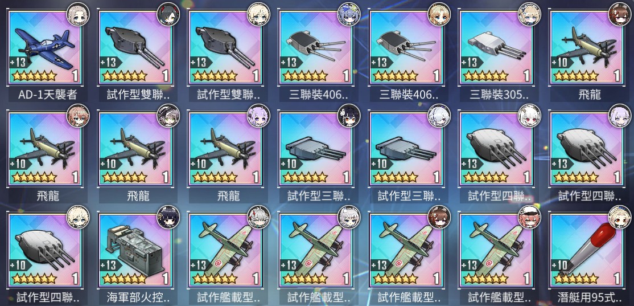Select 試作型雙聯 turret equipped by black-haired girl

pyautogui.click(x=135, y=48)
